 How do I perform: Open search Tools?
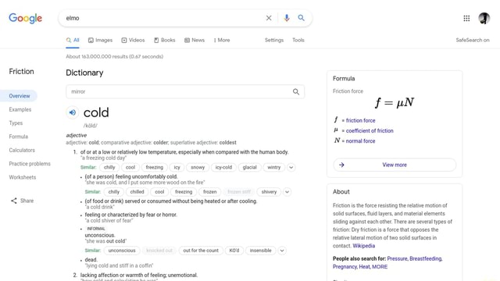[x=298, y=40]
